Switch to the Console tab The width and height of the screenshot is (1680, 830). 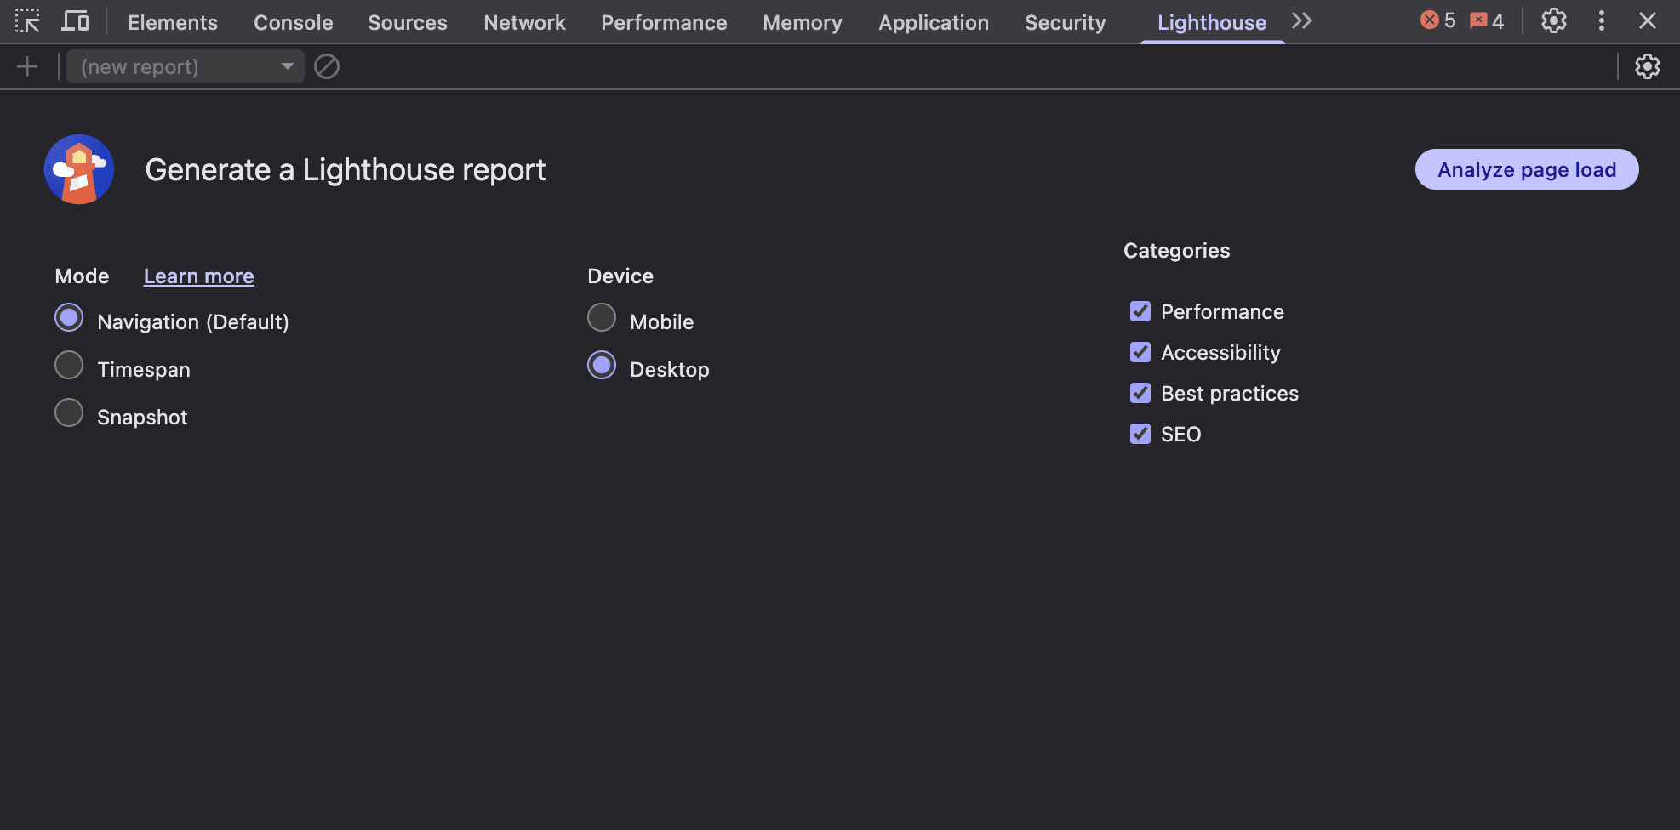294,22
